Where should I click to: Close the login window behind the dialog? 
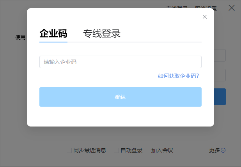[x=232, y=8]
